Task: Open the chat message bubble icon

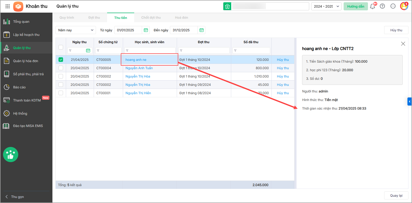Action: [x=393, y=6]
